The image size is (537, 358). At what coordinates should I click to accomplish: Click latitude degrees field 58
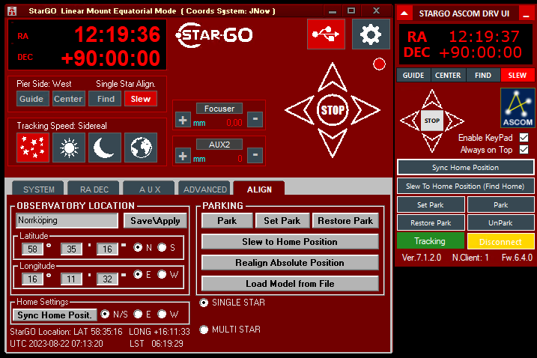[32, 249]
